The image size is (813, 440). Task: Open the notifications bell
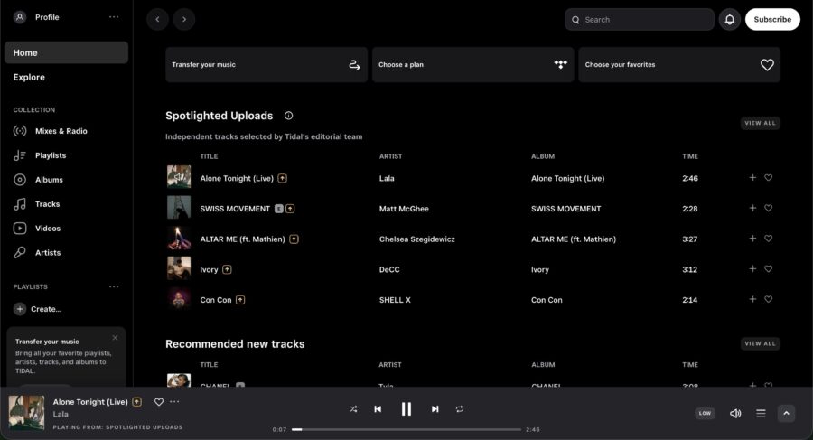729,19
